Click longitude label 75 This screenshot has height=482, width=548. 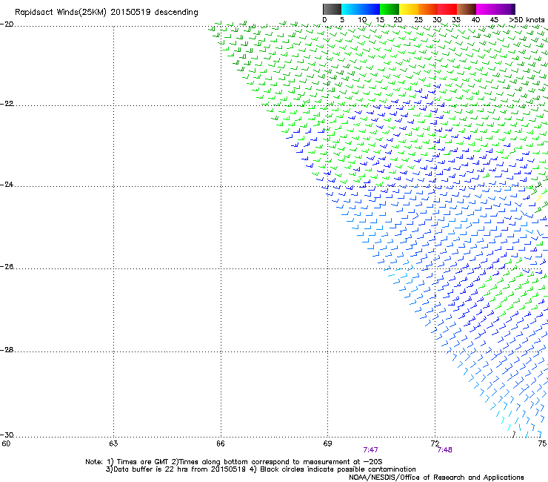[542, 444]
